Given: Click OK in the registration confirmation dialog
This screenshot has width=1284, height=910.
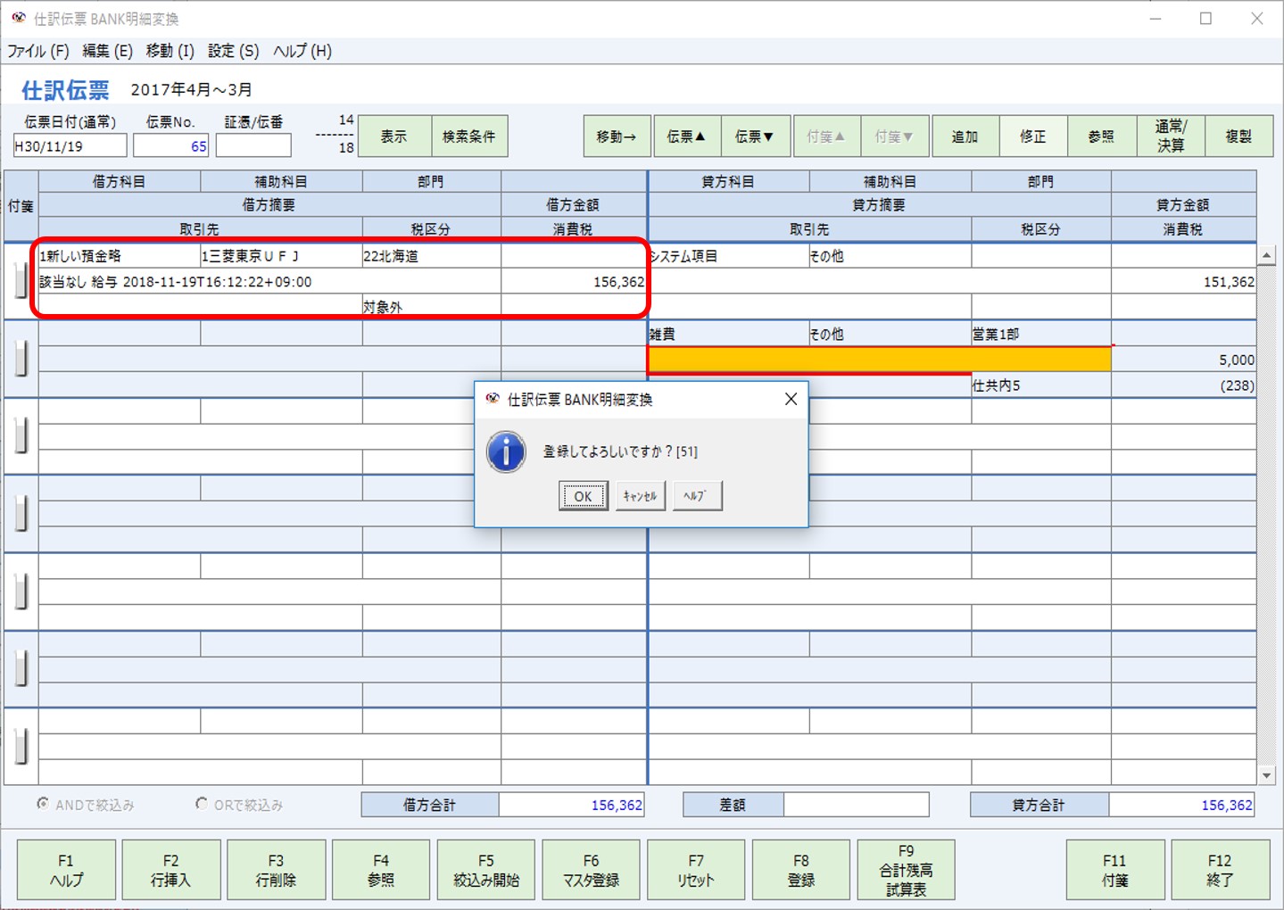Looking at the screenshot, I should coord(583,496).
